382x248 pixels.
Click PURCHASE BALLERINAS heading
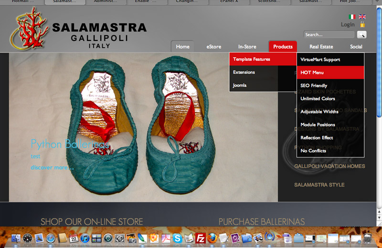coord(261,222)
